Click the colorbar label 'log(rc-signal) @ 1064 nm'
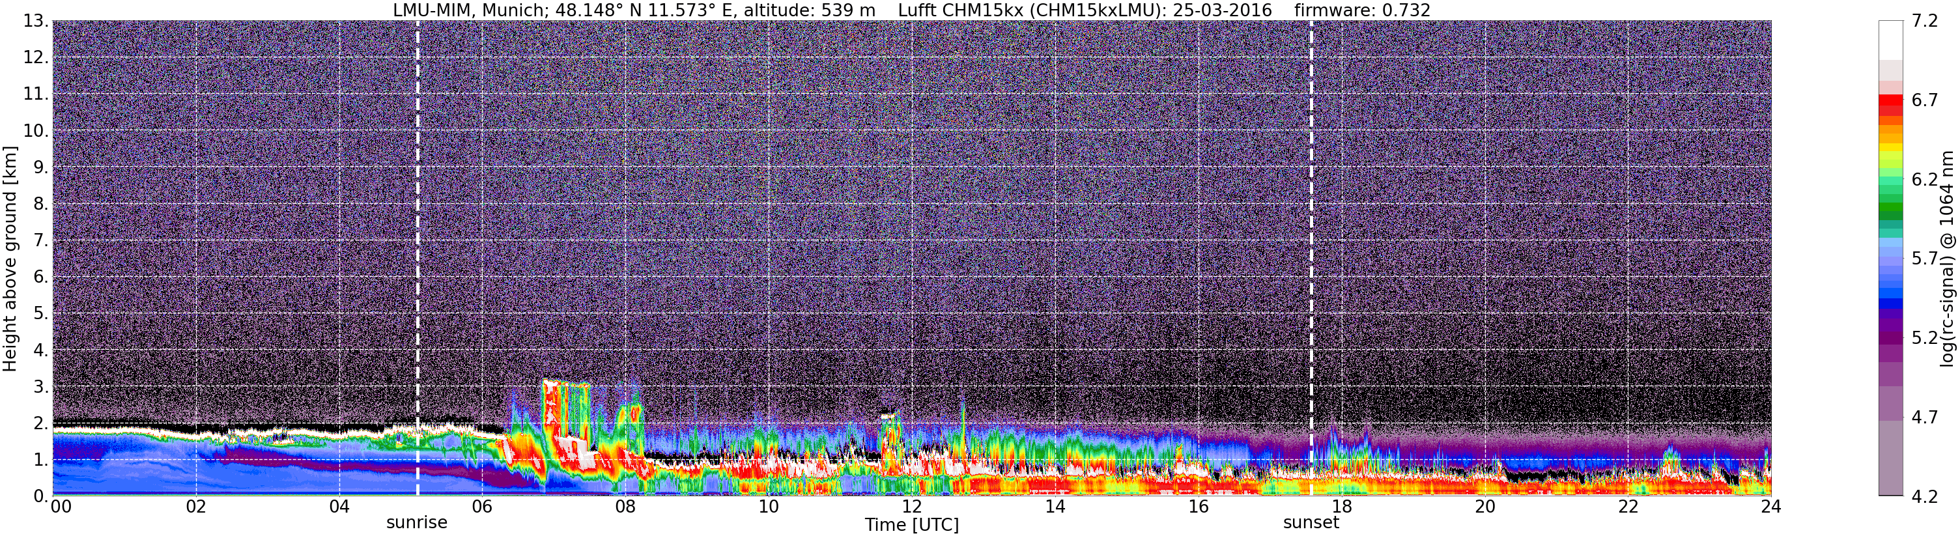Image resolution: width=1960 pixels, height=538 pixels. [x=1946, y=259]
